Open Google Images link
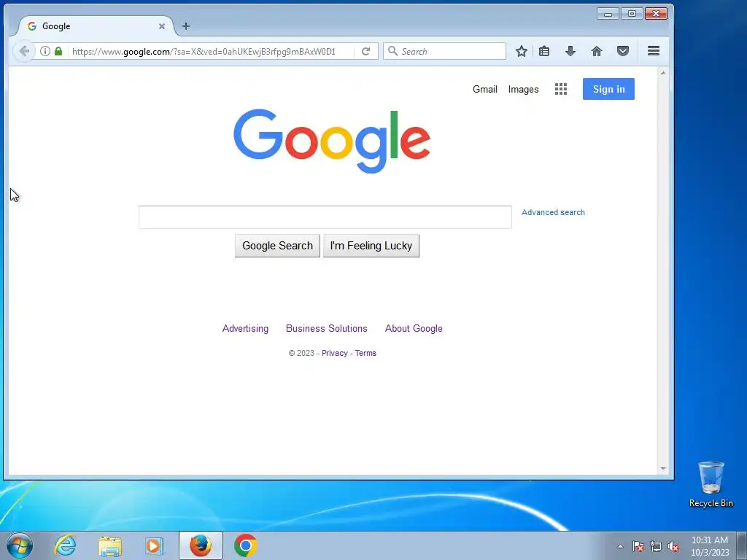This screenshot has width=747, height=560. tap(523, 89)
